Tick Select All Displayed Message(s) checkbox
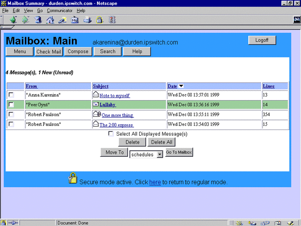This screenshot has width=301, height=226. (111, 134)
